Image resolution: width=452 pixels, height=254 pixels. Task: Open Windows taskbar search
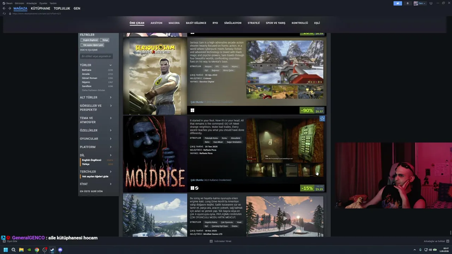tap(13, 250)
